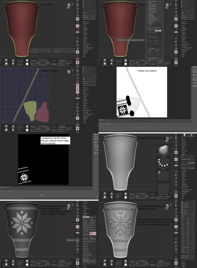
Task: Open the Dots stroke picker in step 6
Action: tap(163, 164)
